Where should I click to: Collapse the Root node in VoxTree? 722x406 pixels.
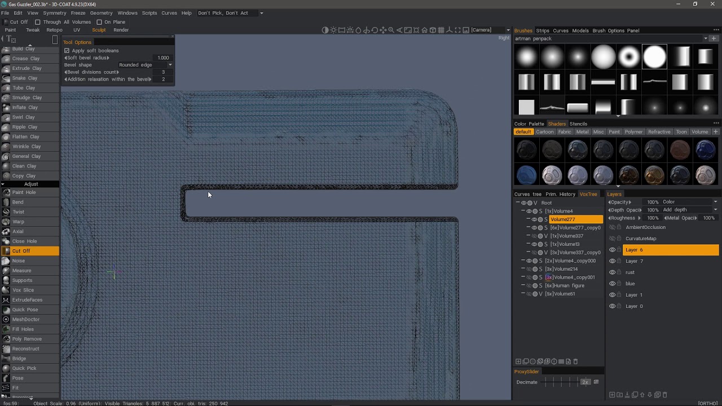tap(517, 202)
